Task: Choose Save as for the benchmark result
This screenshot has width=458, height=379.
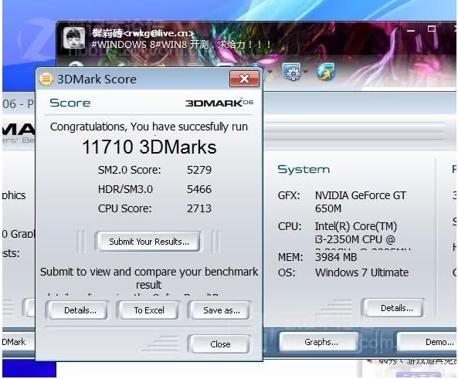Action: click(221, 310)
